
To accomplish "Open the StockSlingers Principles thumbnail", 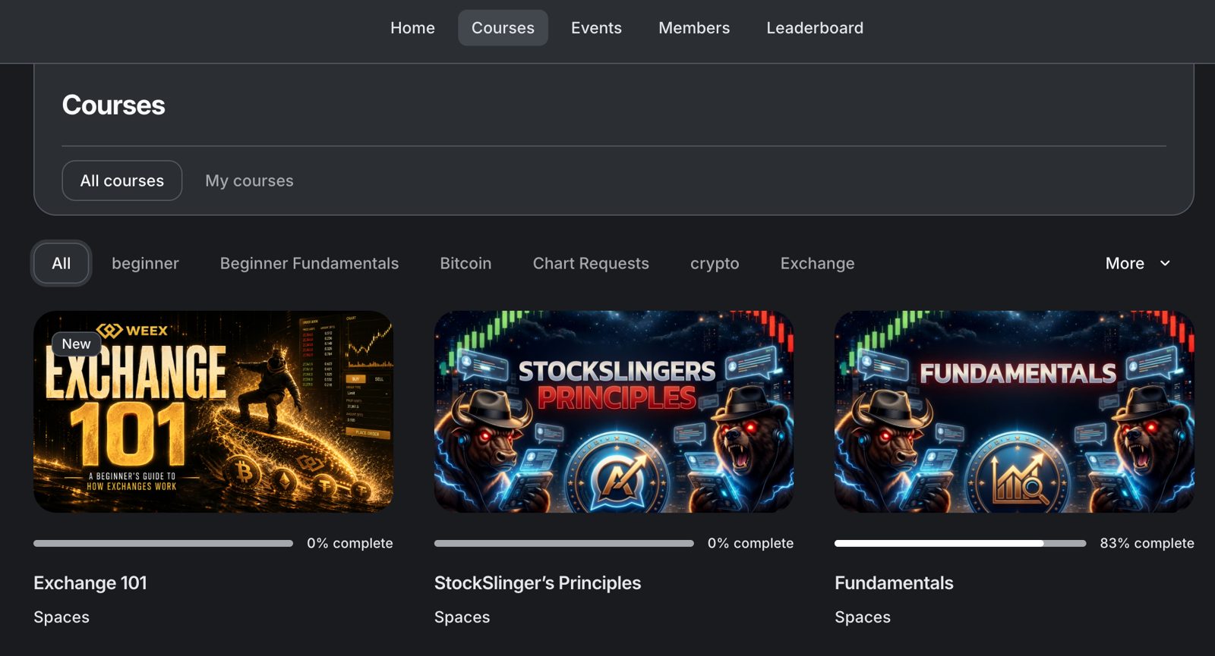I will tap(614, 411).
